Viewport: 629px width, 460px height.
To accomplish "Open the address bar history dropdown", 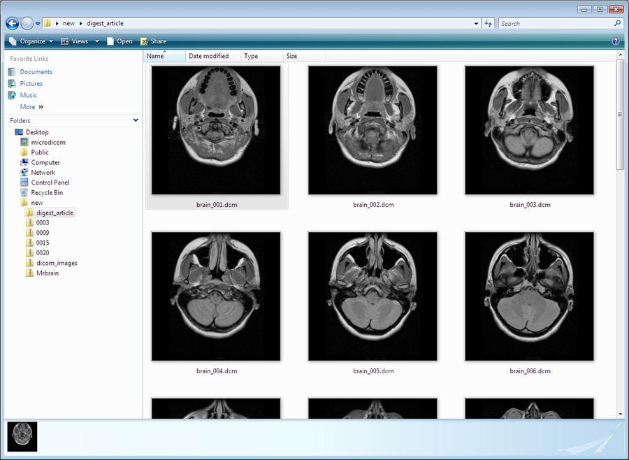I will 475,23.
